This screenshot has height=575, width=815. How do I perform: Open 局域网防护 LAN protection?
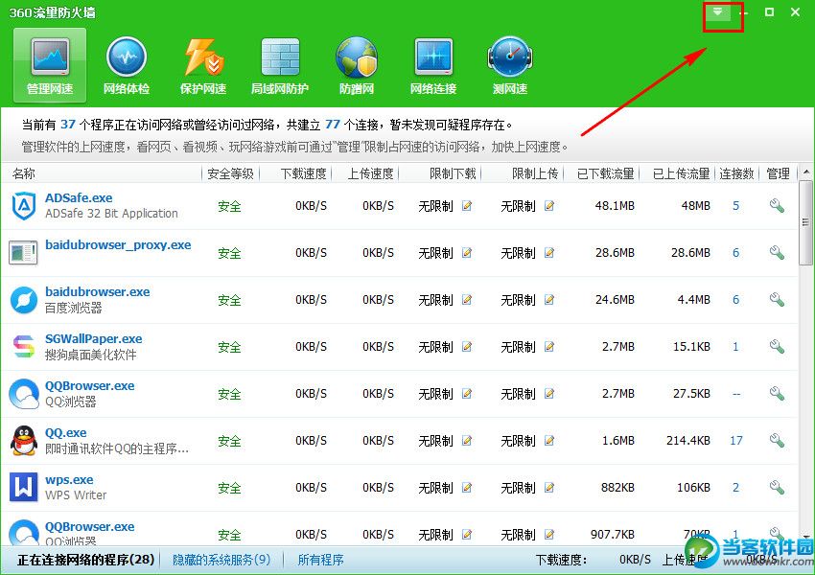pos(280,65)
